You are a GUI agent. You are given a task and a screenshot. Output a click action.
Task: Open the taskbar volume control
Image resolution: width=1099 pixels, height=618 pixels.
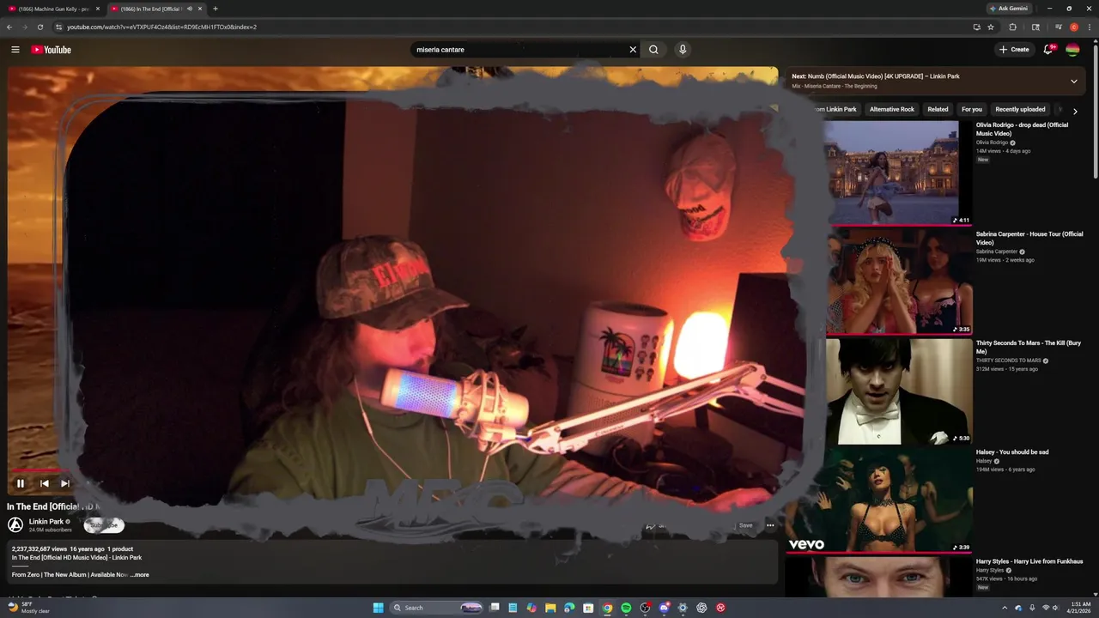[1056, 608]
